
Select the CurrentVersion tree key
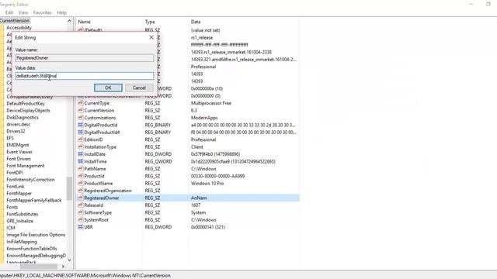[15, 21]
